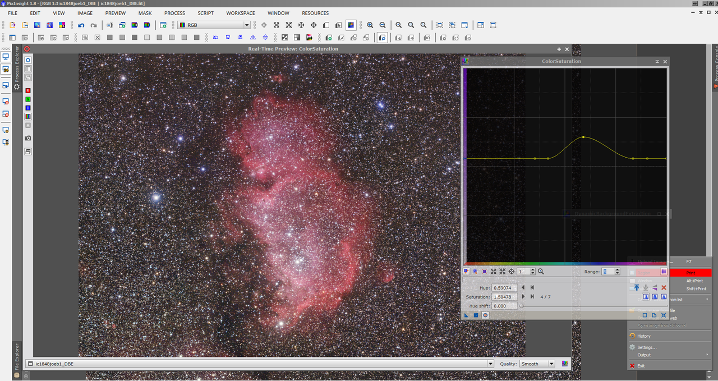Click Print in the popup menu

(690, 273)
